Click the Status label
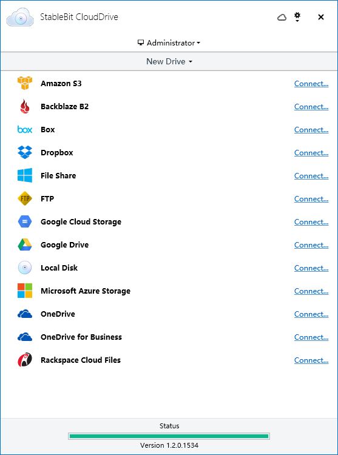The width and height of the screenshot is (338, 455). pos(169,426)
